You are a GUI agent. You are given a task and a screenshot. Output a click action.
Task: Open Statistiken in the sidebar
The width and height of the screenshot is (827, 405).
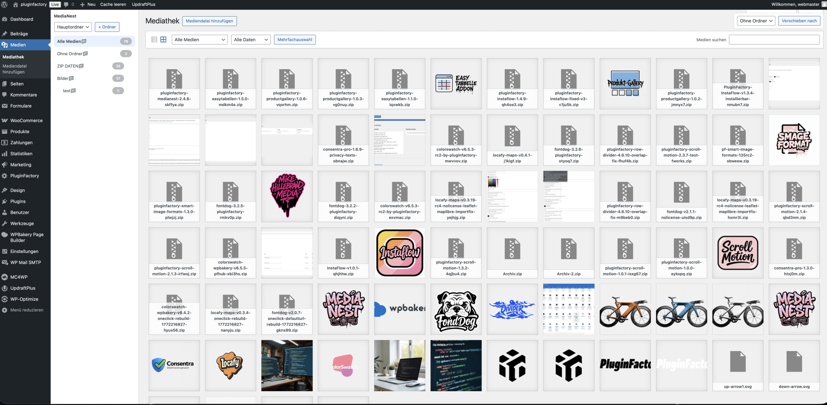21,154
